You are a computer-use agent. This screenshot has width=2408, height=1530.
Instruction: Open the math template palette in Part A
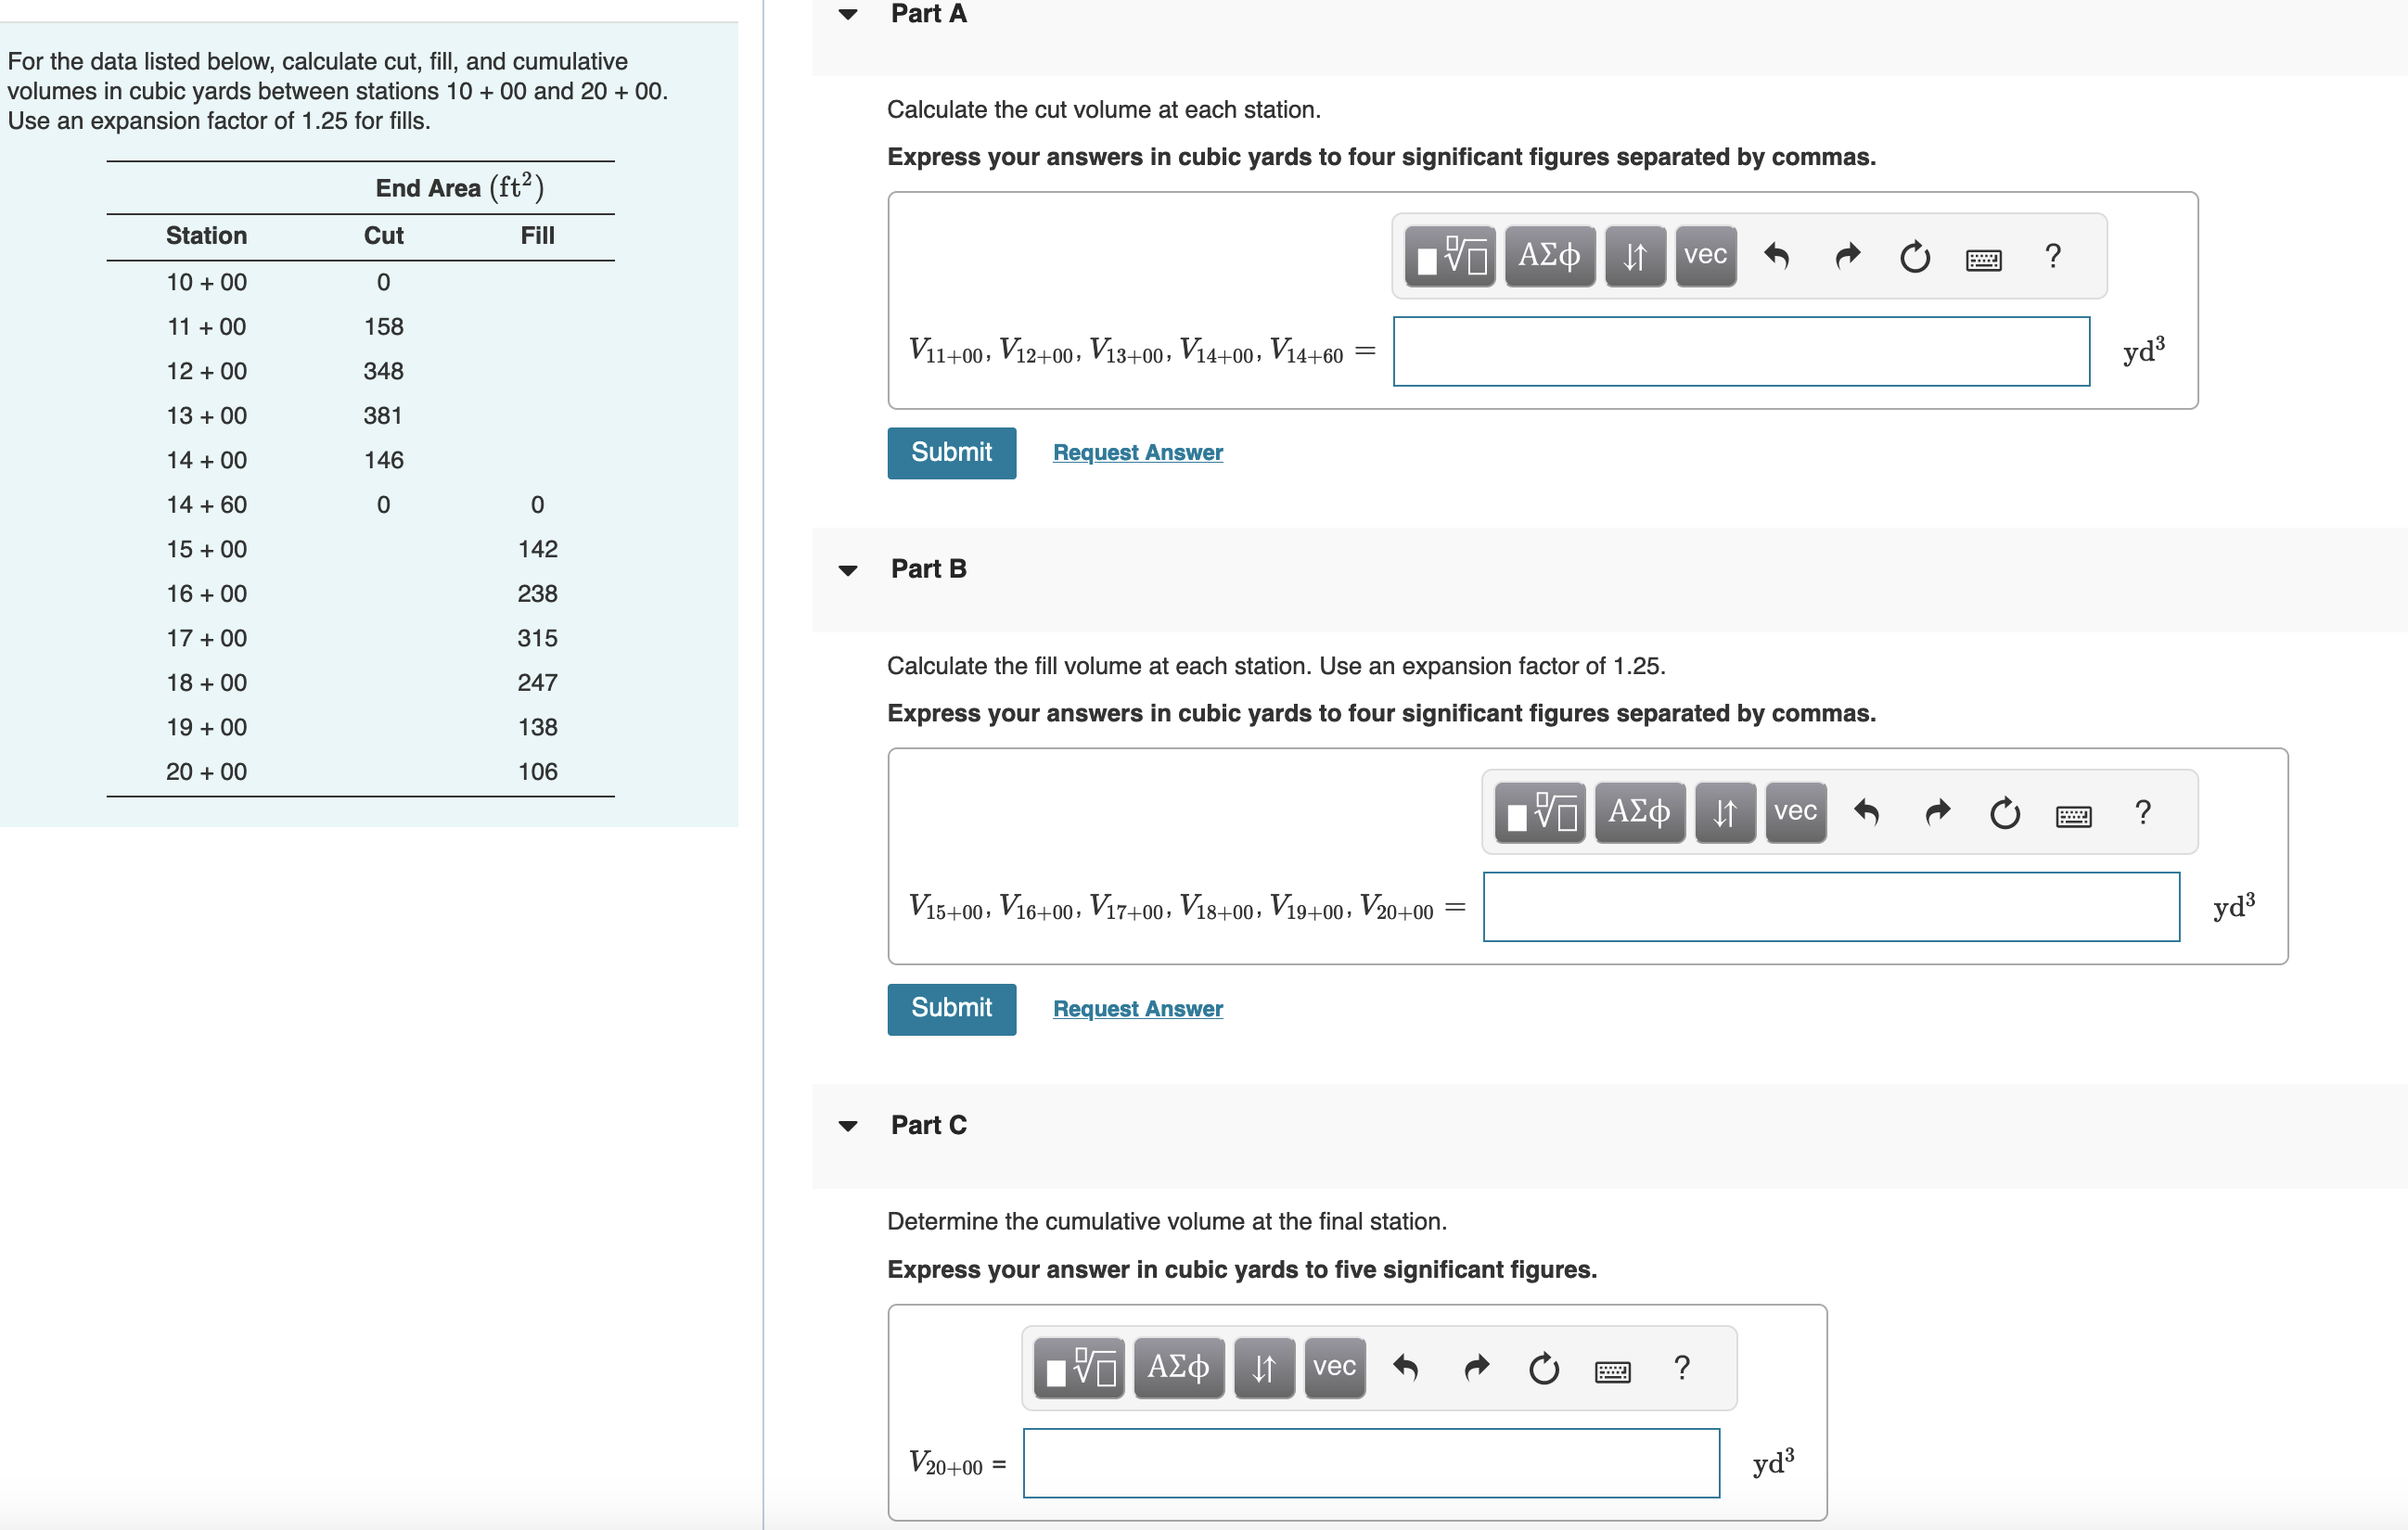[1449, 256]
